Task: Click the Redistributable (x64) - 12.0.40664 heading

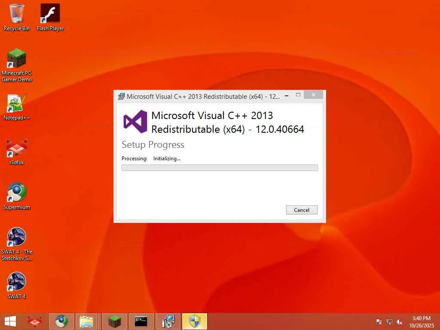Action: pos(228,129)
